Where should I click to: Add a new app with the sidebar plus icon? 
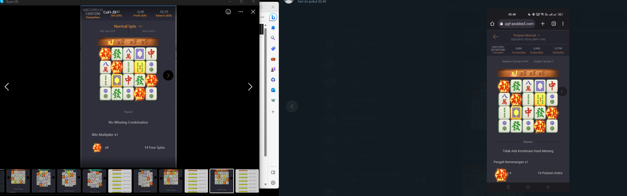click(273, 112)
